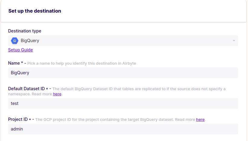The width and height of the screenshot is (248, 141).
Task: Follow the 'here' link for Project ID
Action: 200,120
